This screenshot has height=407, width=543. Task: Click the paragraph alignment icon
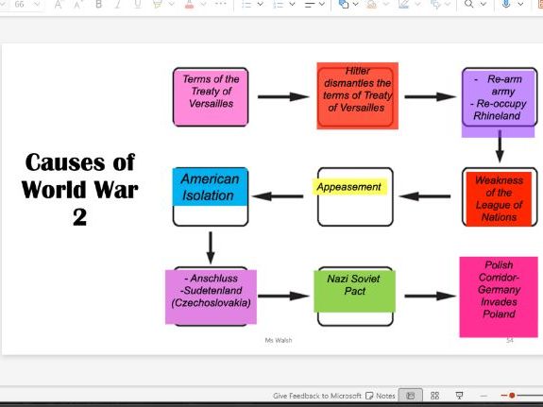click(x=310, y=4)
